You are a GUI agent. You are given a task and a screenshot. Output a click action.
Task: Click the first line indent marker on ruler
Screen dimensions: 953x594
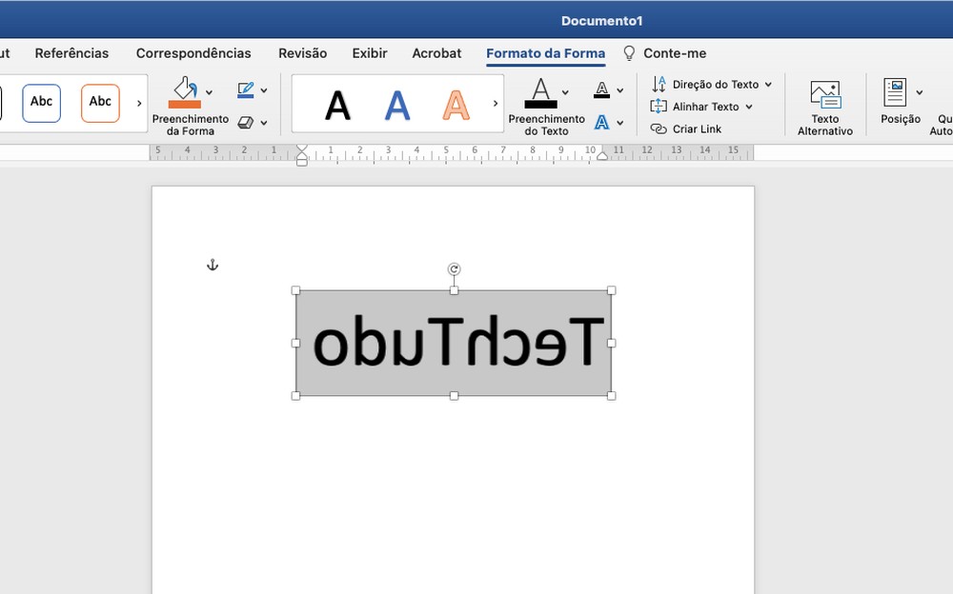click(301, 148)
